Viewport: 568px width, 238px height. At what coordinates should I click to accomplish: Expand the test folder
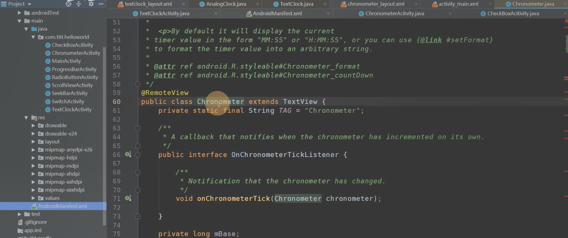[19, 214]
